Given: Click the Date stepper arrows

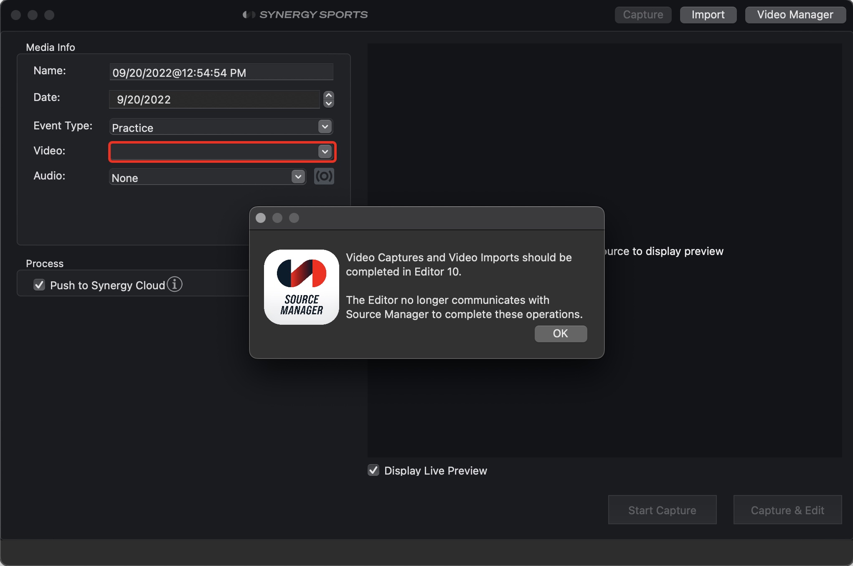Looking at the screenshot, I should (x=329, y=99).
